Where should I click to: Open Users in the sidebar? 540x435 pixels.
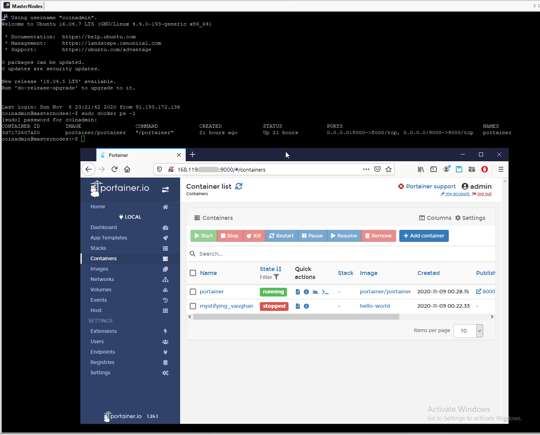click(x=130, y=342)
